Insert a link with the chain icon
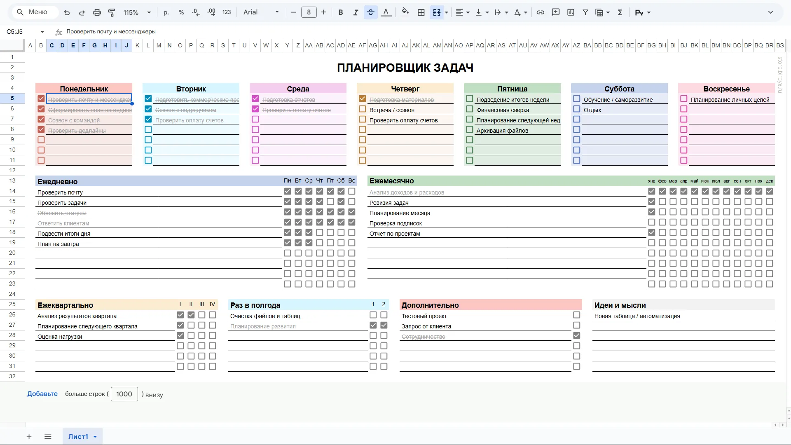The height and width of the screenshot is (445, 791). tap(540, 12)
